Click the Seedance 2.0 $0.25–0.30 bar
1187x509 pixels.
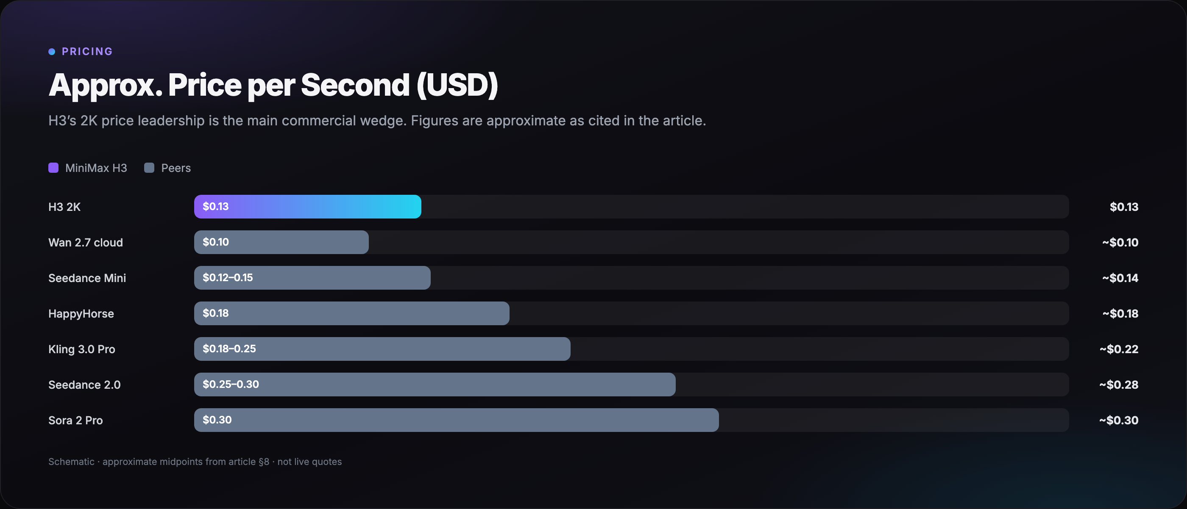(435, 384)
